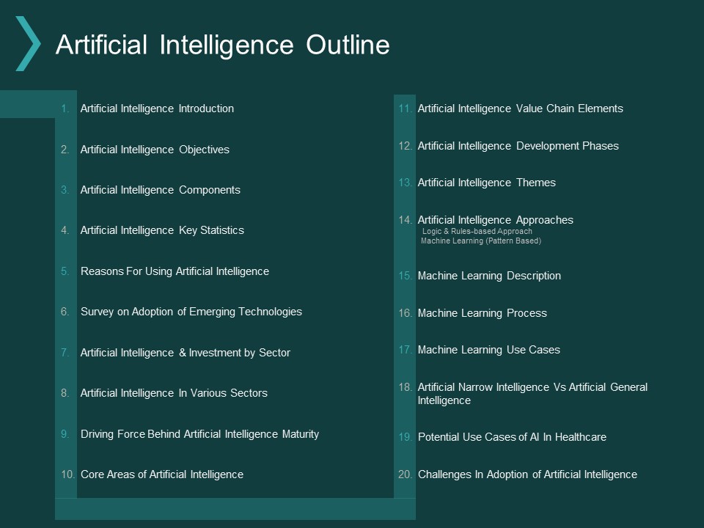704x528 pixels.
Task: Select 'Core Areas of Artificial Intelligence'
Action: tap(162, 474)
